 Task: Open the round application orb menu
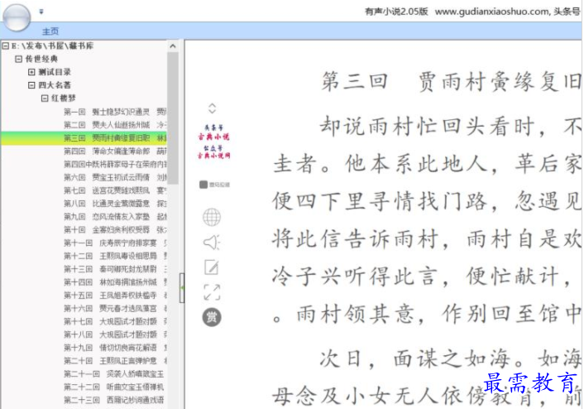(x=17, y=17)
